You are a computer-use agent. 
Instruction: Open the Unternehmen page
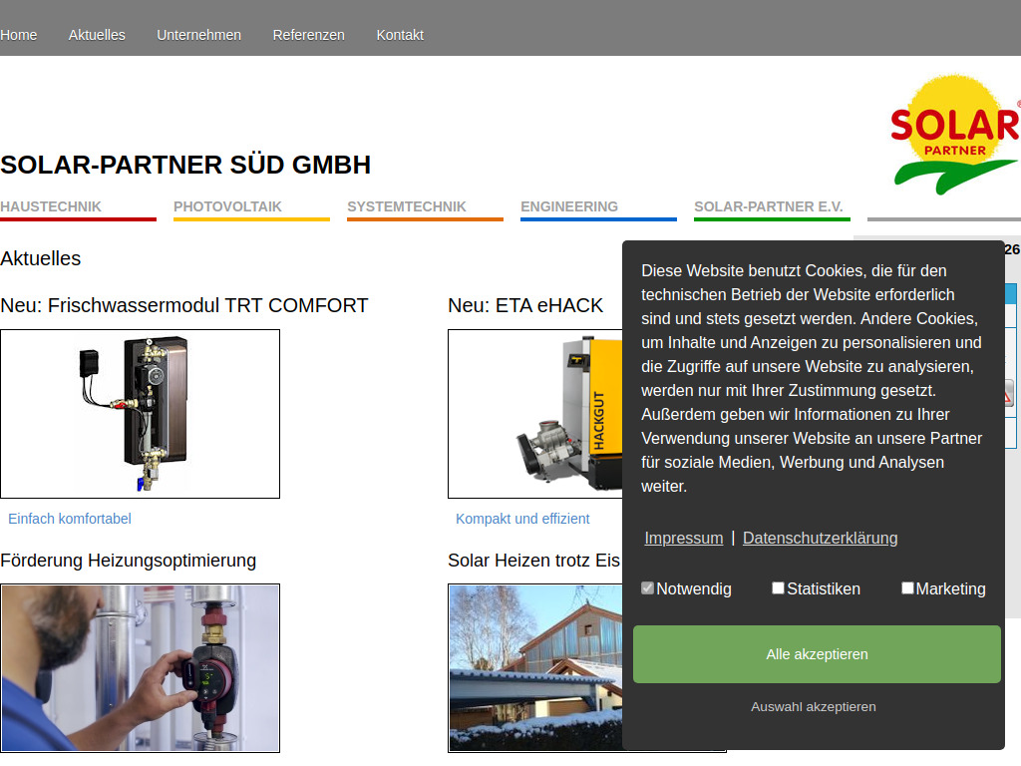pos(198,34)
